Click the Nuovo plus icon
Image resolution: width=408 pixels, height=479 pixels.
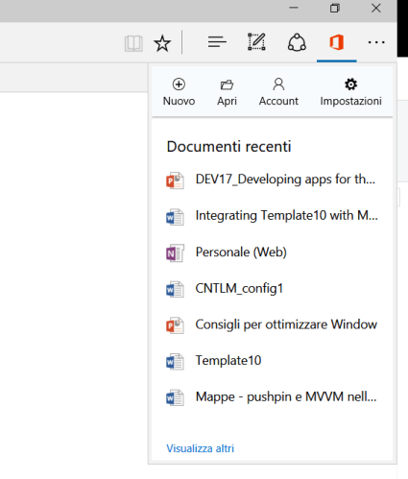[x=179, y=84]
